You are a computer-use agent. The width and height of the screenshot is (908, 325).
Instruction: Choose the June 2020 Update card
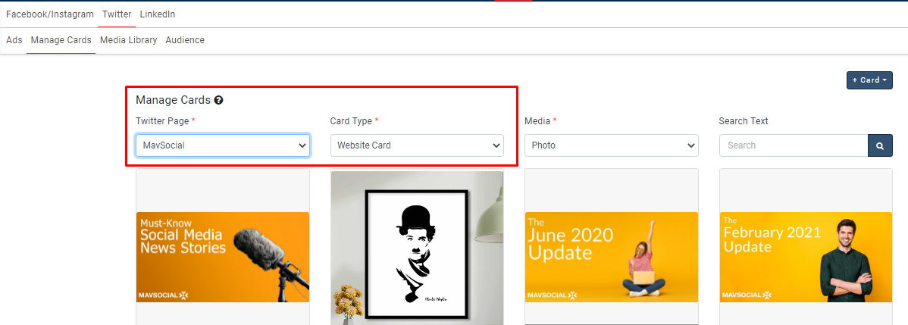(x=611, y=257)
